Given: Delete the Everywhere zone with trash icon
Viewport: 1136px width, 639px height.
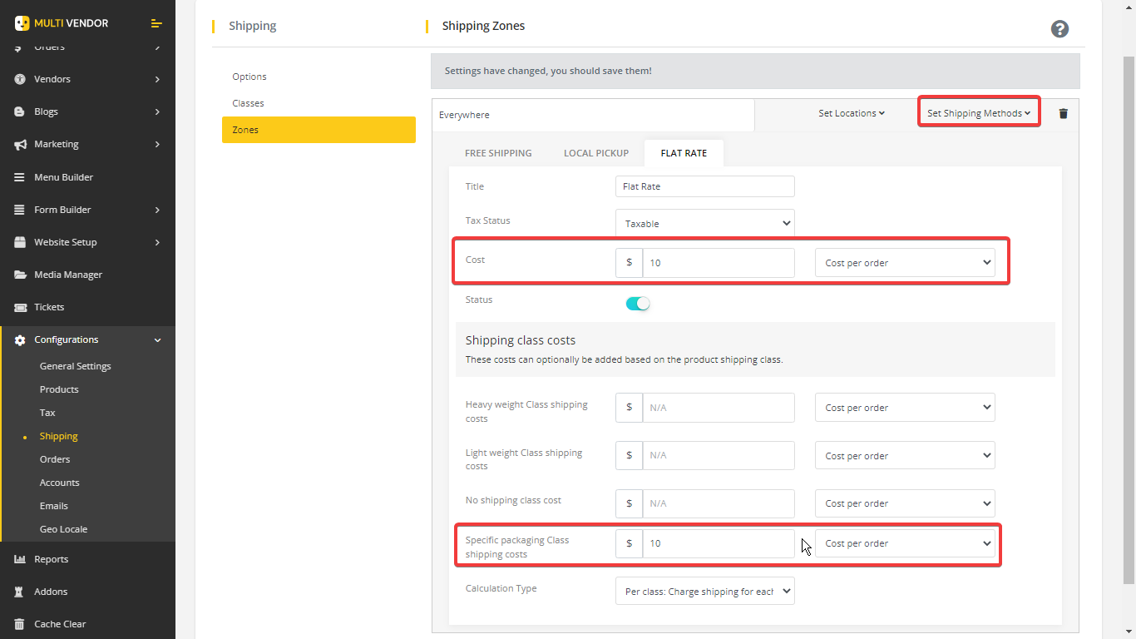Looking at the screenshot, I should tap(1063, 113).
